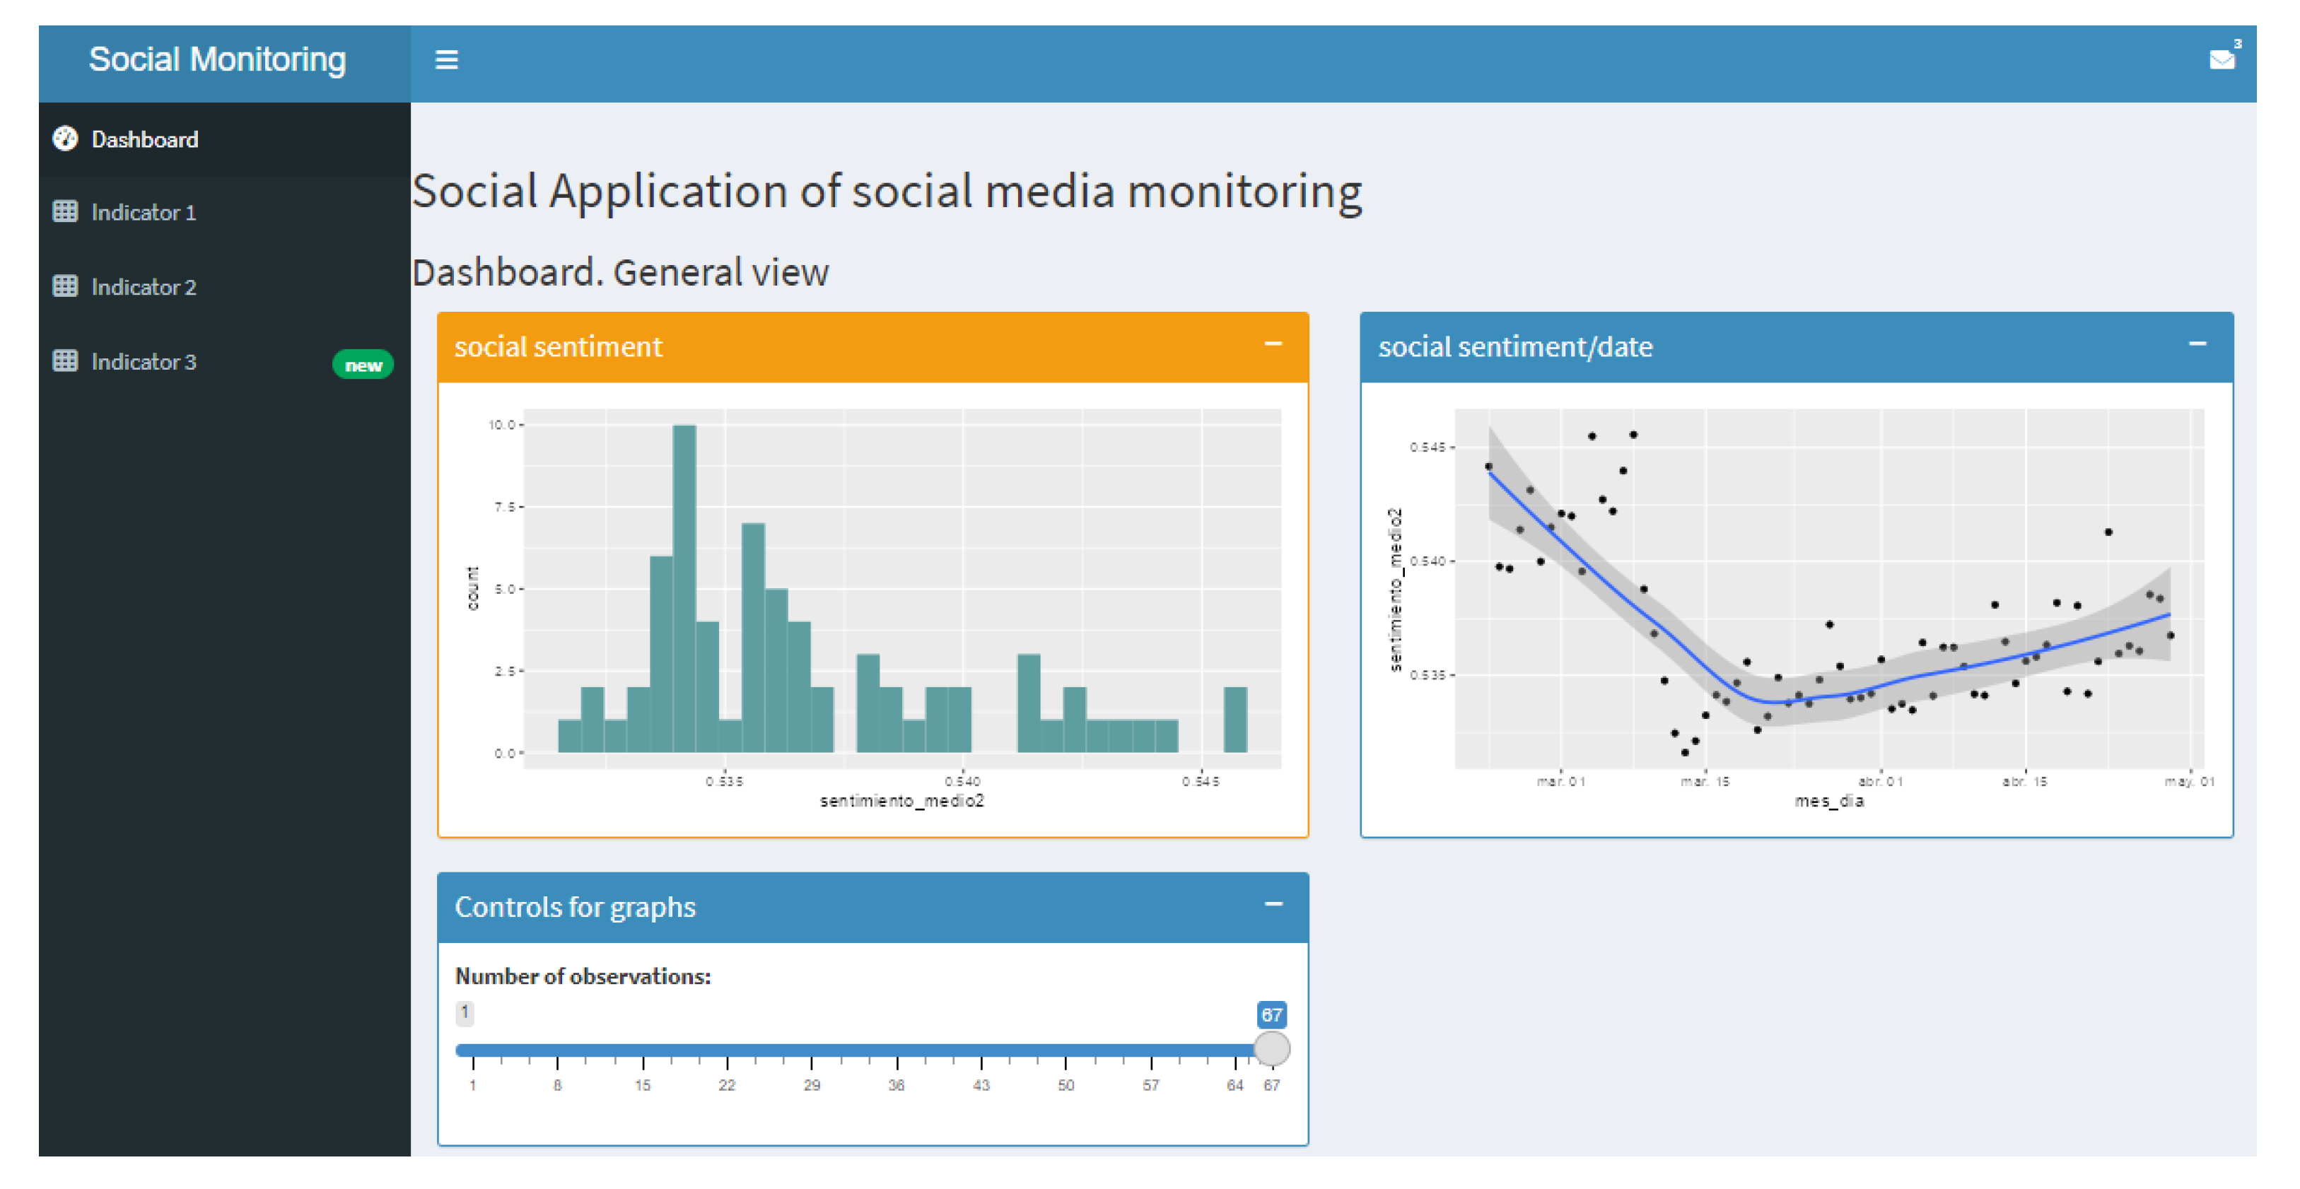Click the Indicator 1 table icon
This screenshot has height=1189, width=2300.
pyautogui.click(x=65, y=211)
